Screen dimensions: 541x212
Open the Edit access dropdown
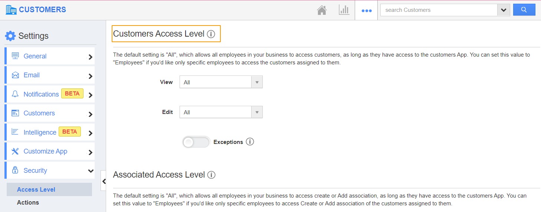221,112
